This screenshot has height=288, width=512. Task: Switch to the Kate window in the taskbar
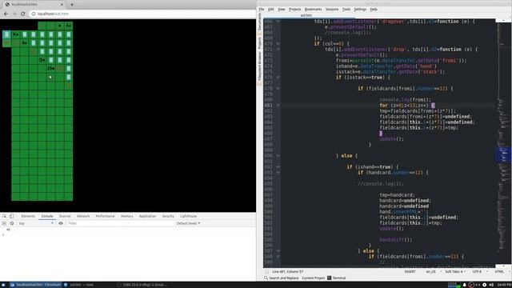pyautogui.click(x=78, y=285)
